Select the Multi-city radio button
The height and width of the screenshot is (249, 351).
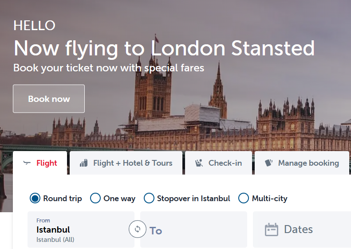pyautogui.click(x=244, y=198)
